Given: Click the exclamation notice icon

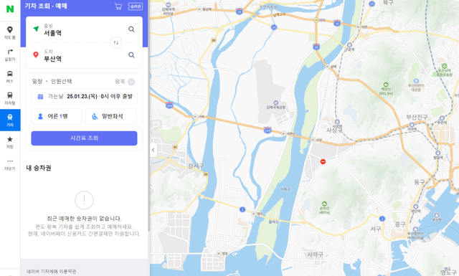Looking at the screenshot, I should [84, 200].
